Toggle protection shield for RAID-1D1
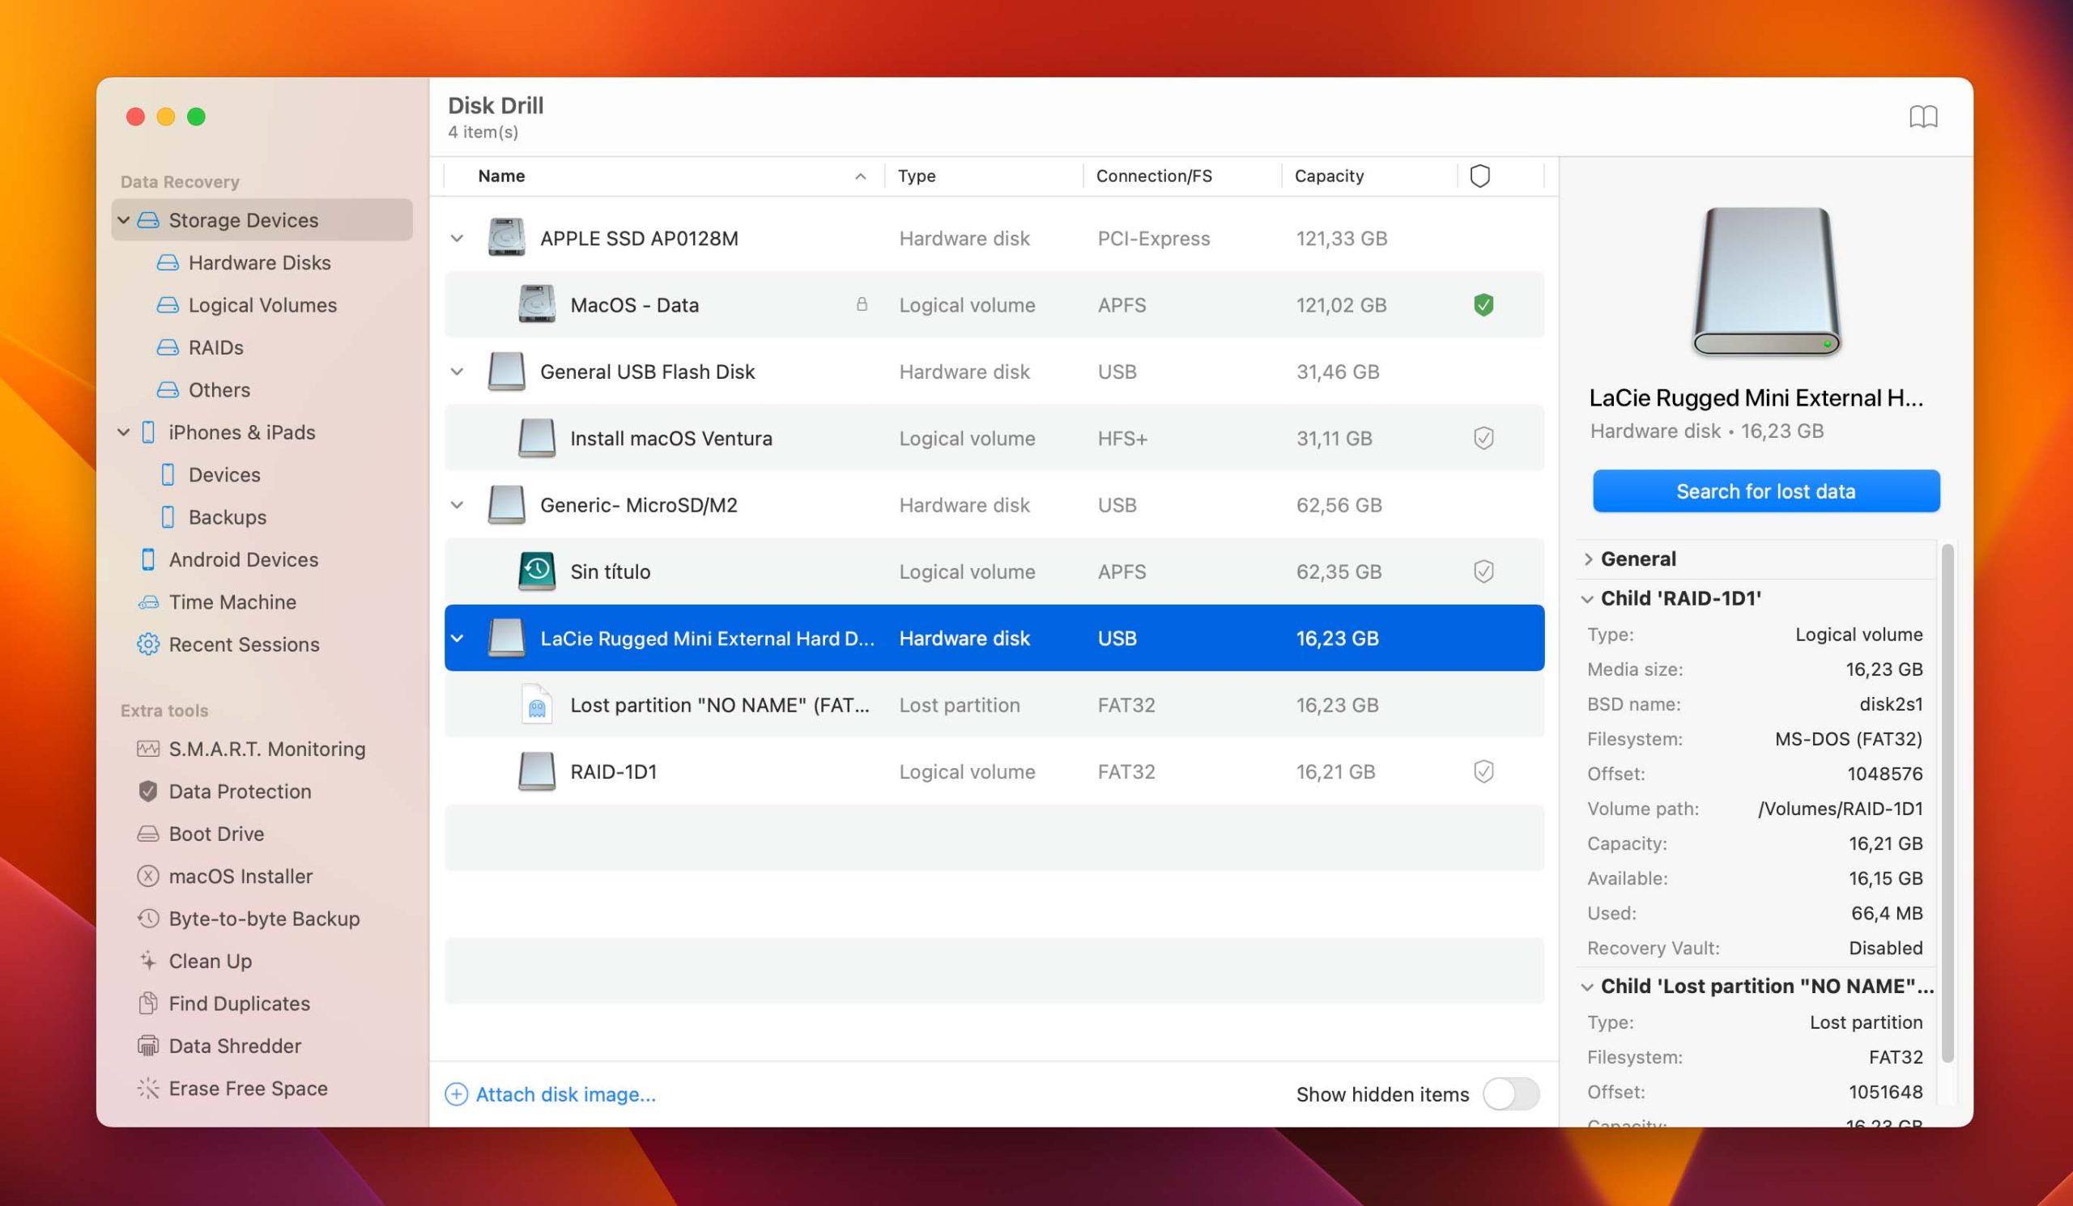 click(1483, 771)
